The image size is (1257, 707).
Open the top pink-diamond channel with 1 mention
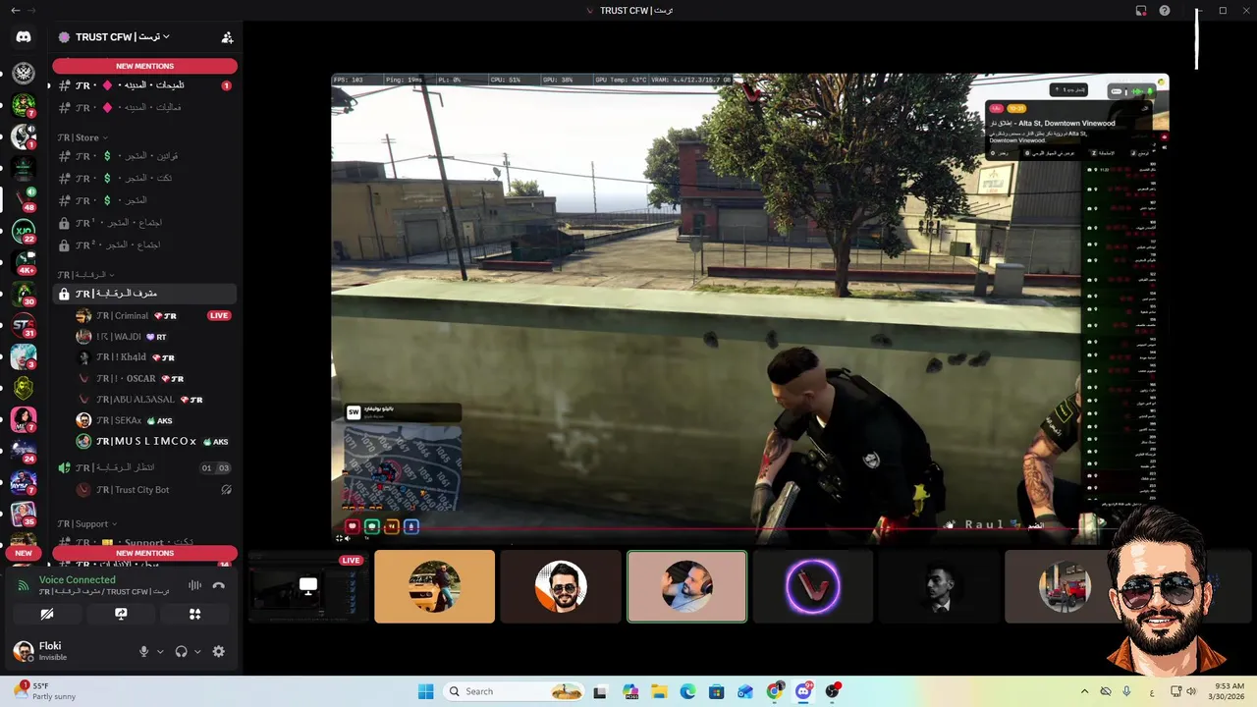click(x=144, y=85)
